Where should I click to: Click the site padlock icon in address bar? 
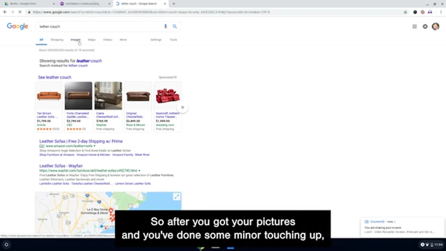29,12
